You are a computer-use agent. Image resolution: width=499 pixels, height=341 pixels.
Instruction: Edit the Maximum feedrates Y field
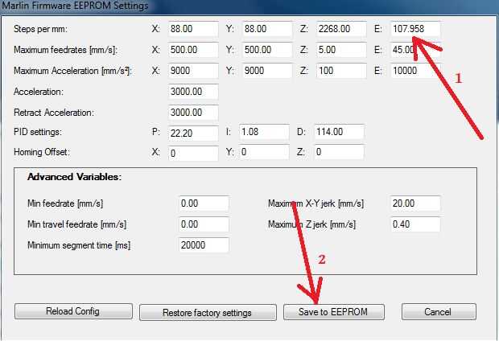click(x=267, y=50)
